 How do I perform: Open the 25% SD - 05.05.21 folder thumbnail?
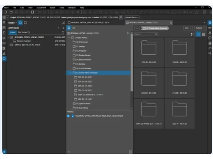tap(149, 52)
